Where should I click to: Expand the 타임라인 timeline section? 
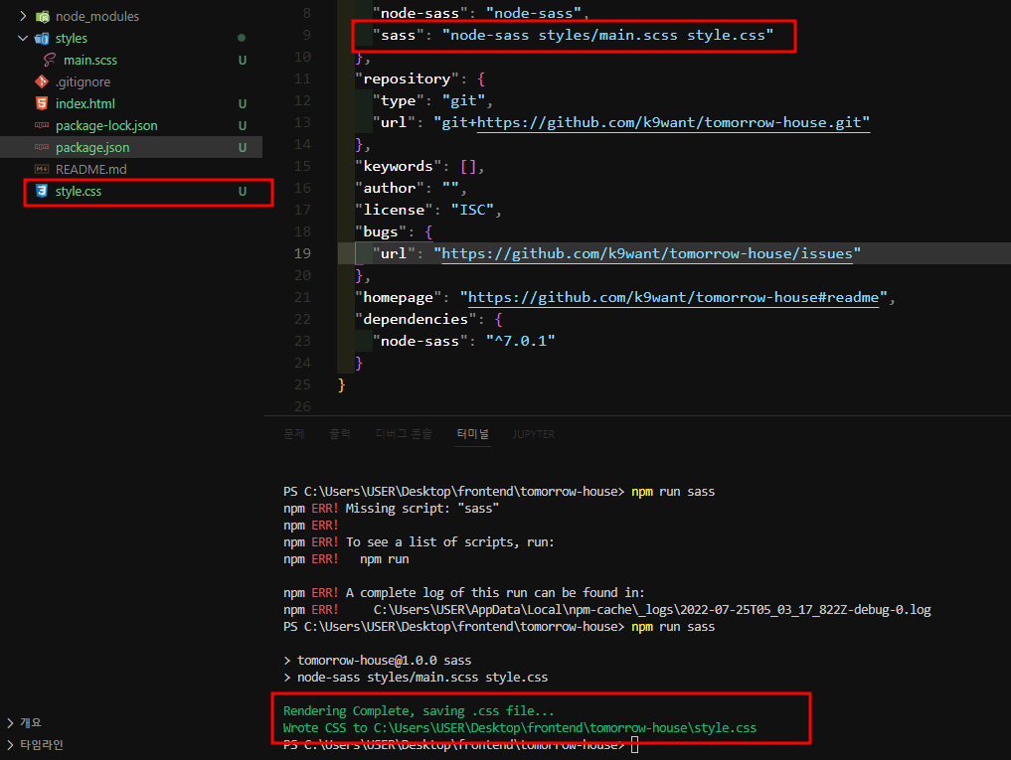click(10, 744)
